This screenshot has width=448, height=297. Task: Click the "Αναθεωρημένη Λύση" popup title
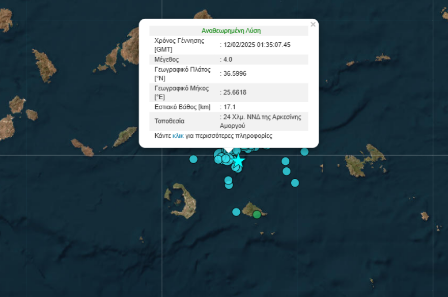pyautogui.click(x=231, y=31)
